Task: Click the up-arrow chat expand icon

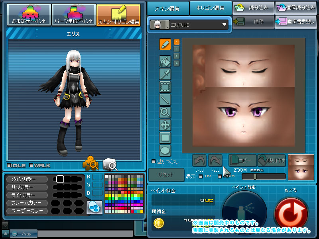Action: [x=5, y=233]
